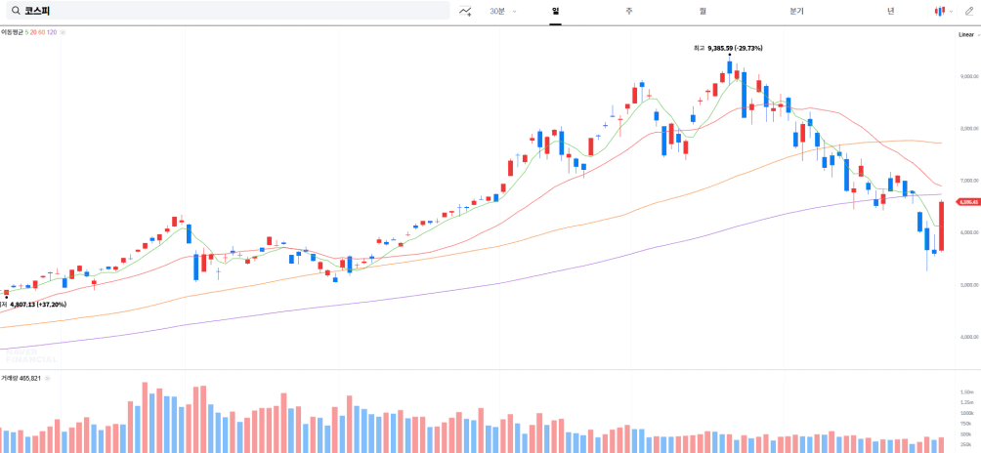The width and height of the screenshot is (981, 453).
Task: Click the 6,000.00 price axis label
Action: (969, 232)
